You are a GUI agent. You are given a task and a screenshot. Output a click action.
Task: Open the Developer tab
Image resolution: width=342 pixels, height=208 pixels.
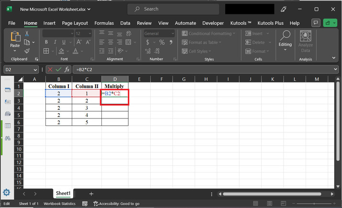tap(213, 23)
